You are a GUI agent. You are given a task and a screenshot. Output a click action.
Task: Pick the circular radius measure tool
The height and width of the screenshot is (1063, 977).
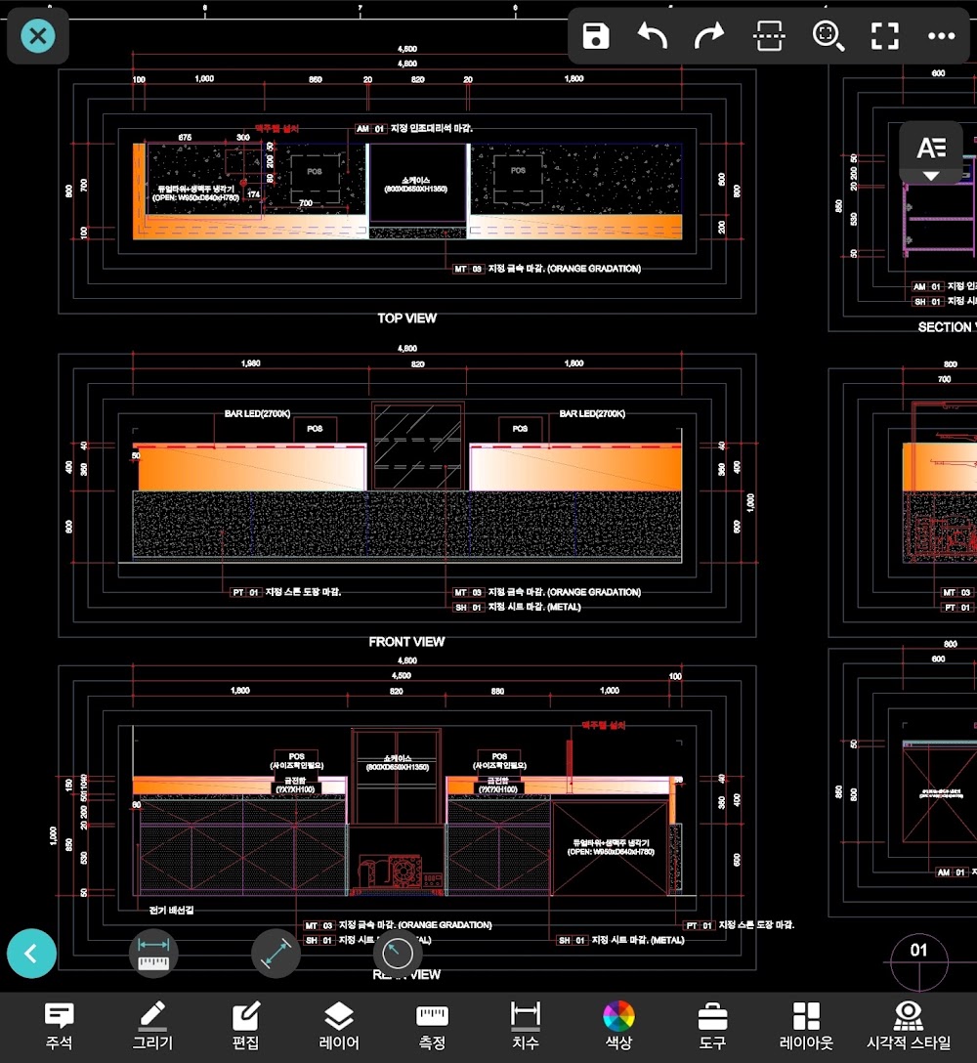point(398,954)
